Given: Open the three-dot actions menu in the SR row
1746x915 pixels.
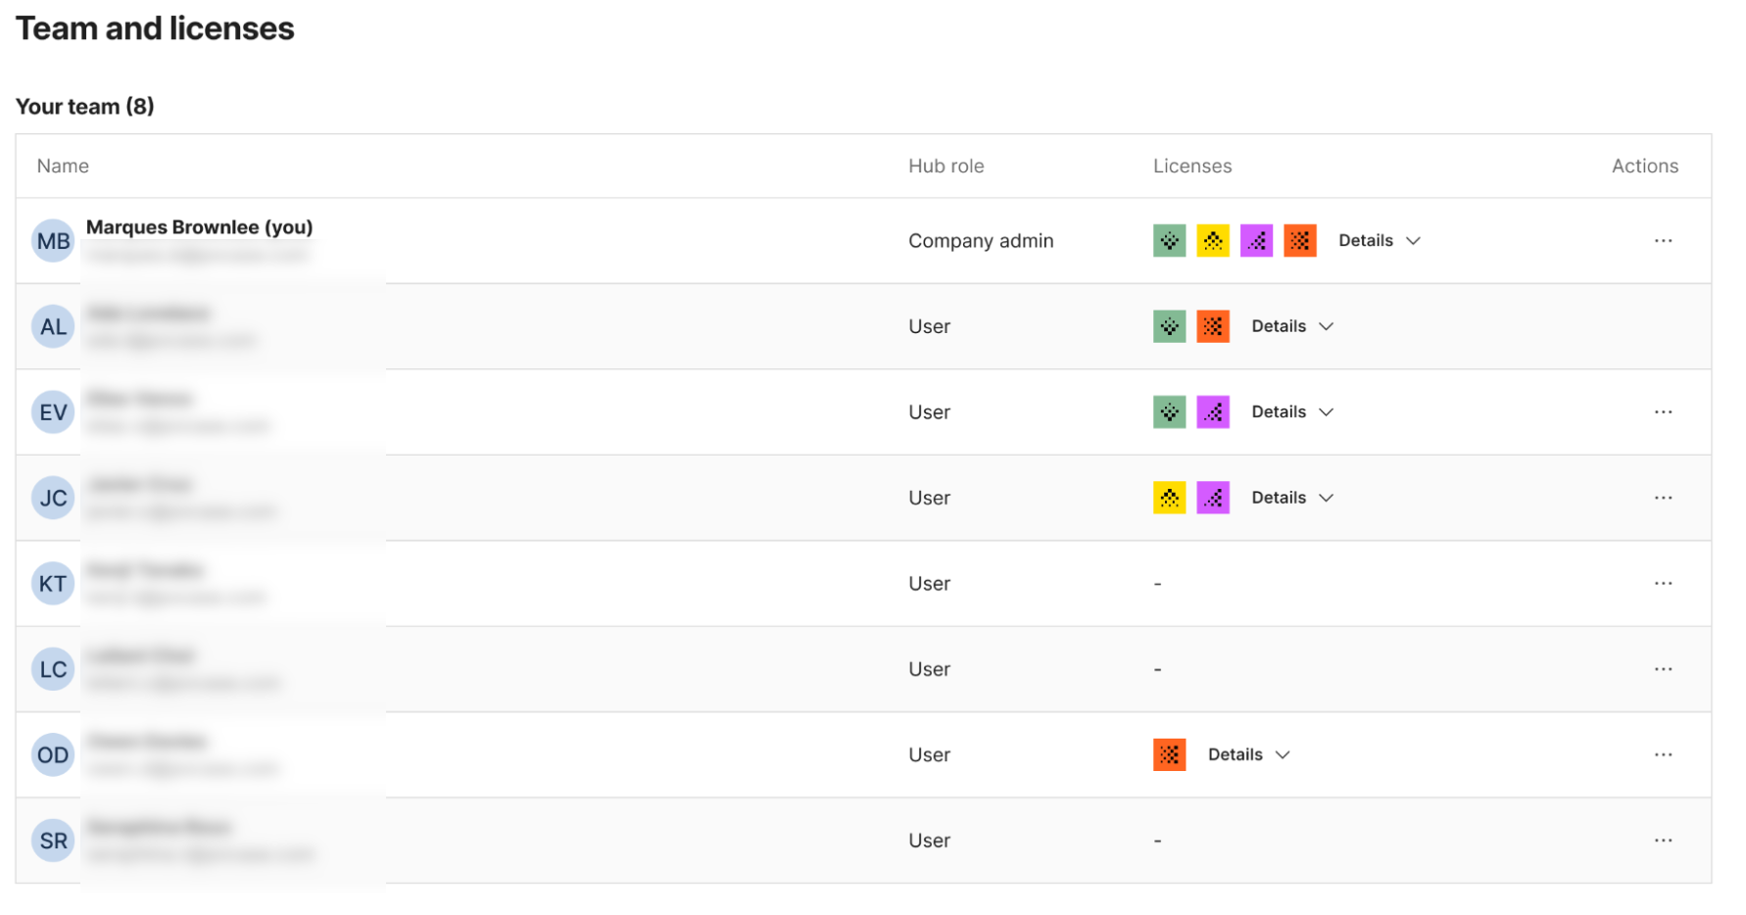Looking at the screenshot, I should pos(1663,840).
